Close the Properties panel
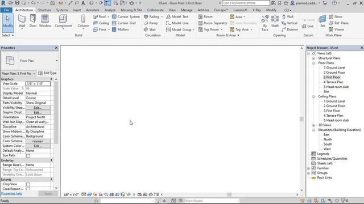Image resolution: width=364 pixels, height=204 pixels. pos(56,48)
